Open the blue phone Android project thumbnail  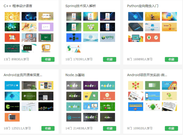point(152,96)
